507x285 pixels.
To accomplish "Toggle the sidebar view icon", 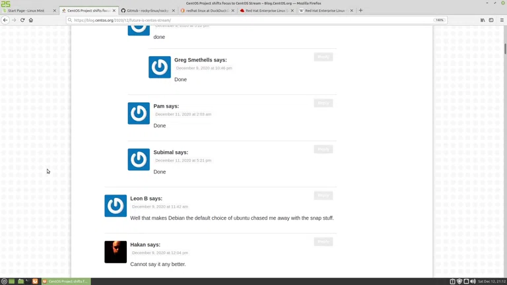I will 491,20.
